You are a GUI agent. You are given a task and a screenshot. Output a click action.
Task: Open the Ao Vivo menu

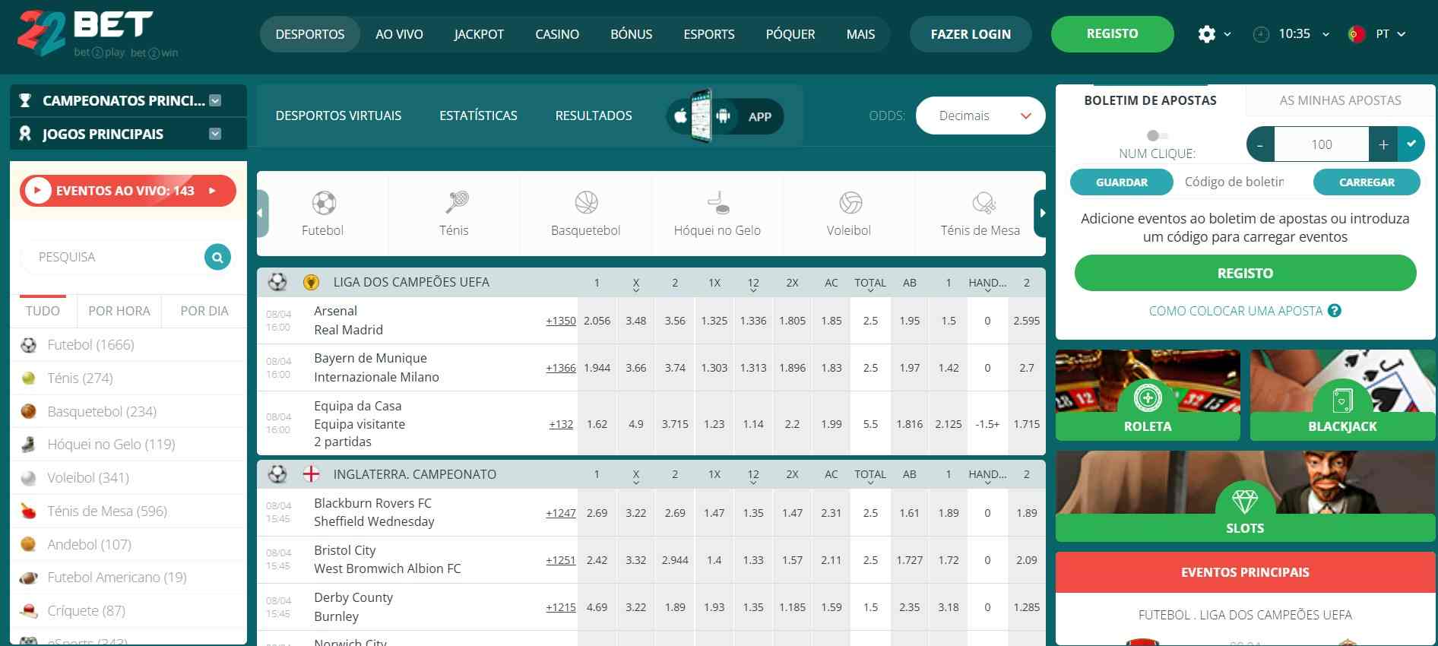pos(399,34)
